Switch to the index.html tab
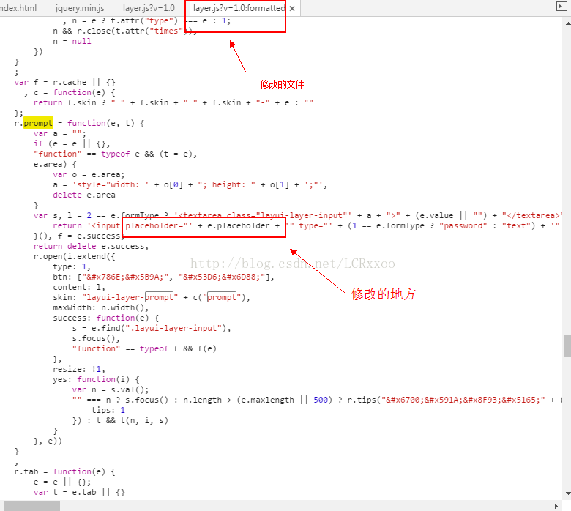Viewport: 571px width, 511px height. [18, 8]
